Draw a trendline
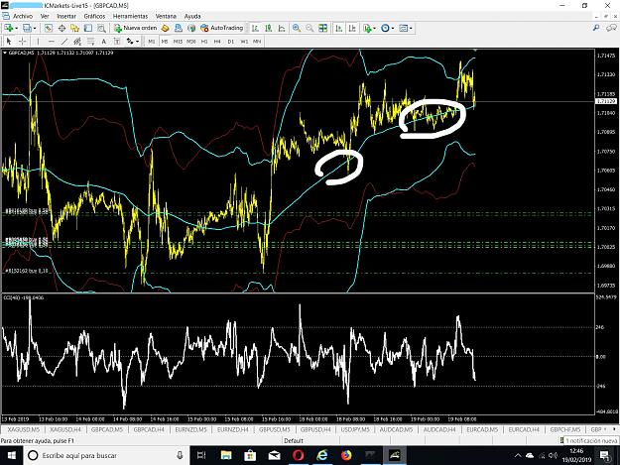Screen dimensions: 620x465 [x=64, y=41]
